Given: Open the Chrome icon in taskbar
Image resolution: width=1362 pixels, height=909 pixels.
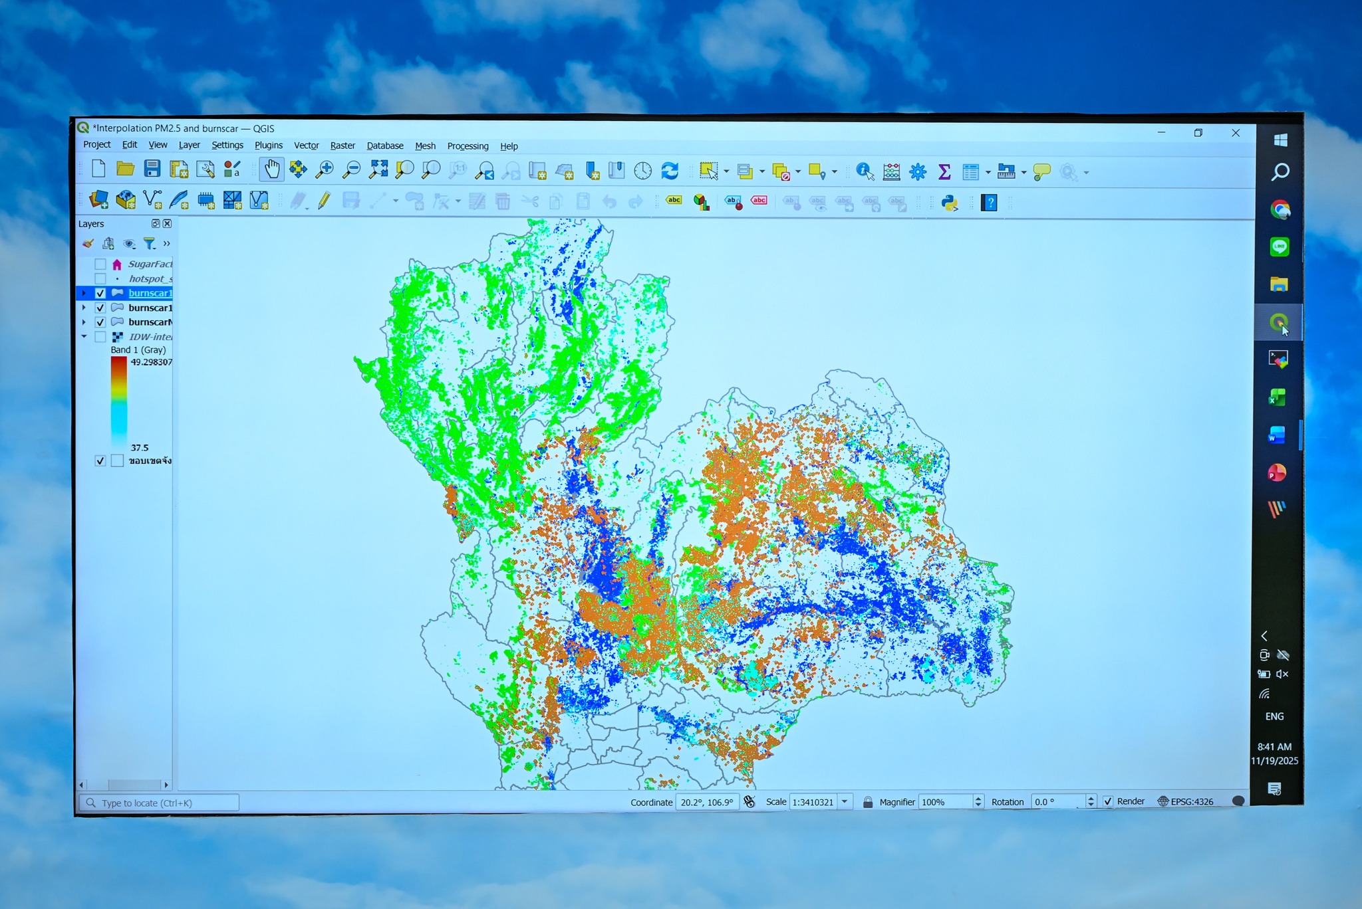Looking at the screenshot, I should (1280, 210).
